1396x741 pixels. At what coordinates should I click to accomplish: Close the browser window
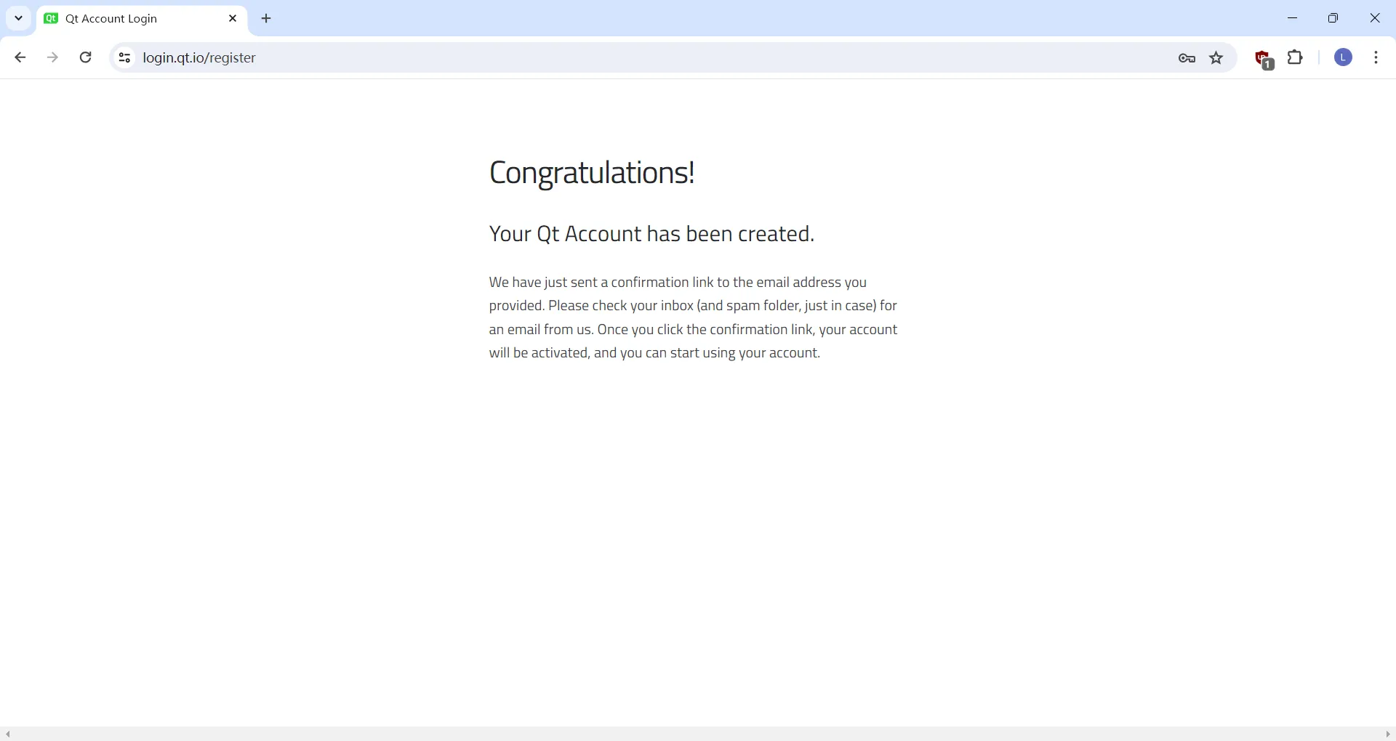pyautogui.click(x=1376, y=18)
